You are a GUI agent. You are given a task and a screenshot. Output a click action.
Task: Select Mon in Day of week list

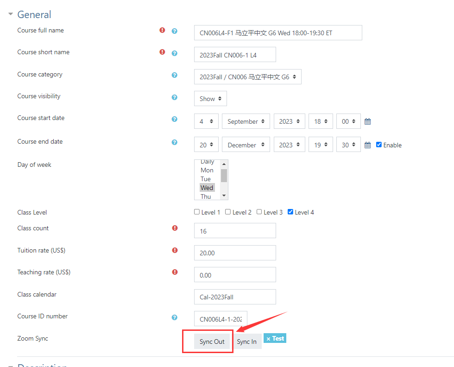(x=207, y=170)
